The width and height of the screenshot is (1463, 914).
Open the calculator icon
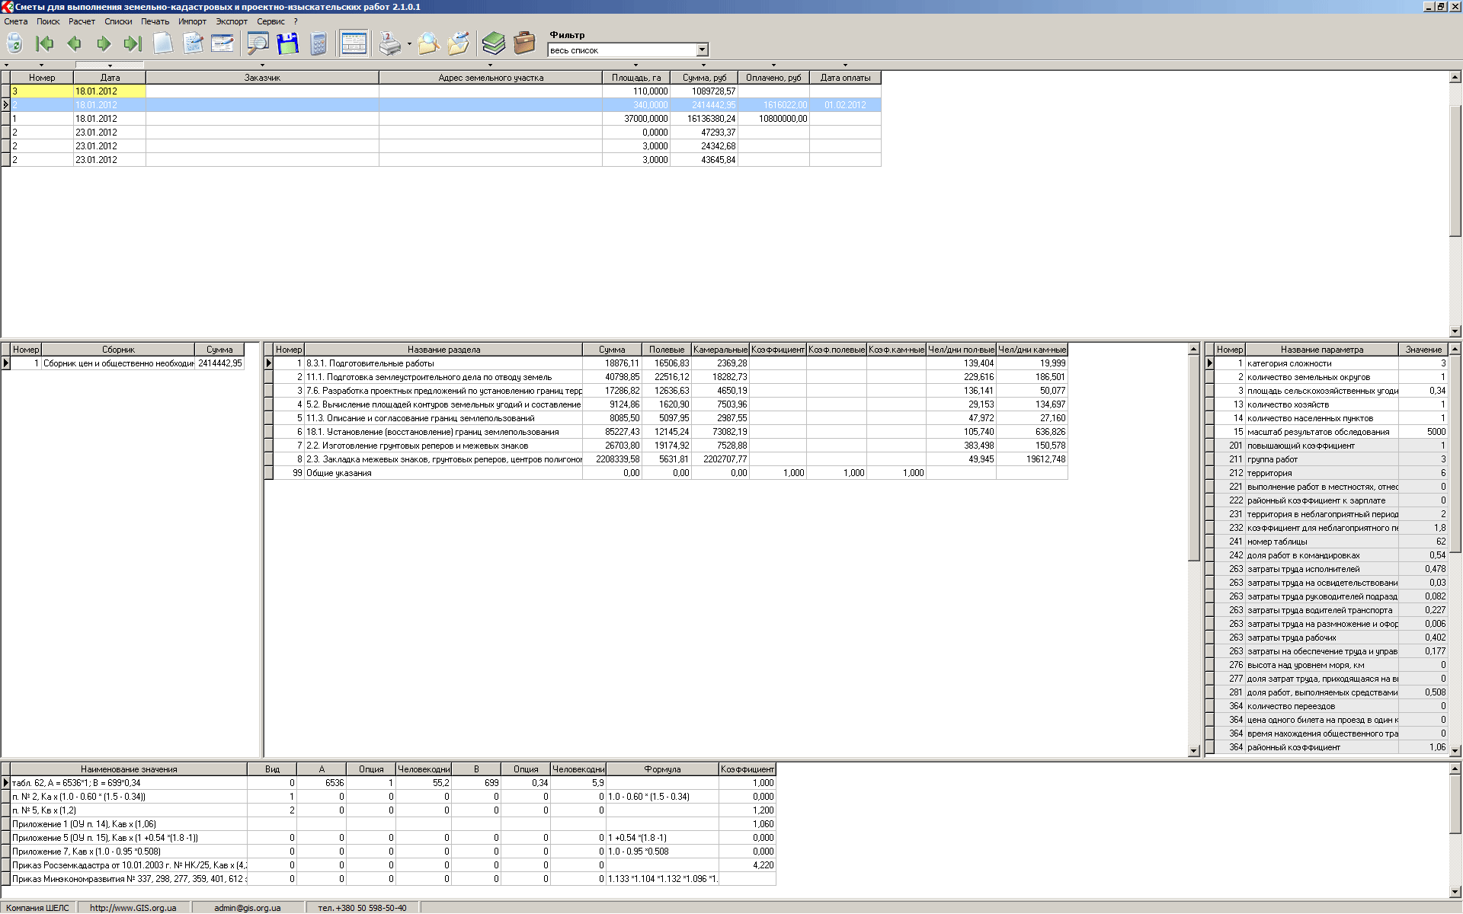point(319,43)
